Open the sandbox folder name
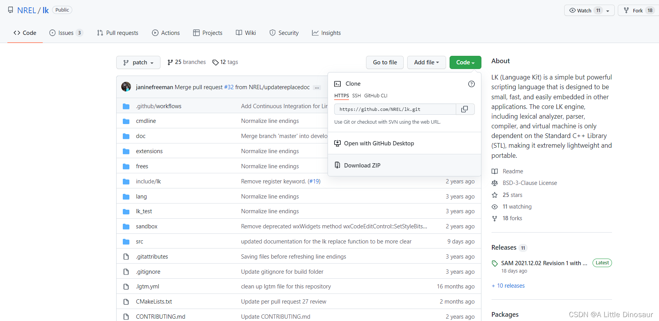Screen dimensions: 659x321 pyautogui.click(x=146, y=226)
